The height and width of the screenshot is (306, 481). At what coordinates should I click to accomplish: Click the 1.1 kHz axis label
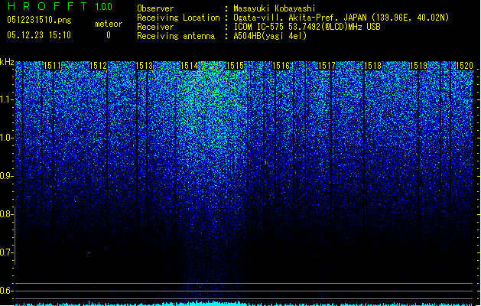pos(6,99)
